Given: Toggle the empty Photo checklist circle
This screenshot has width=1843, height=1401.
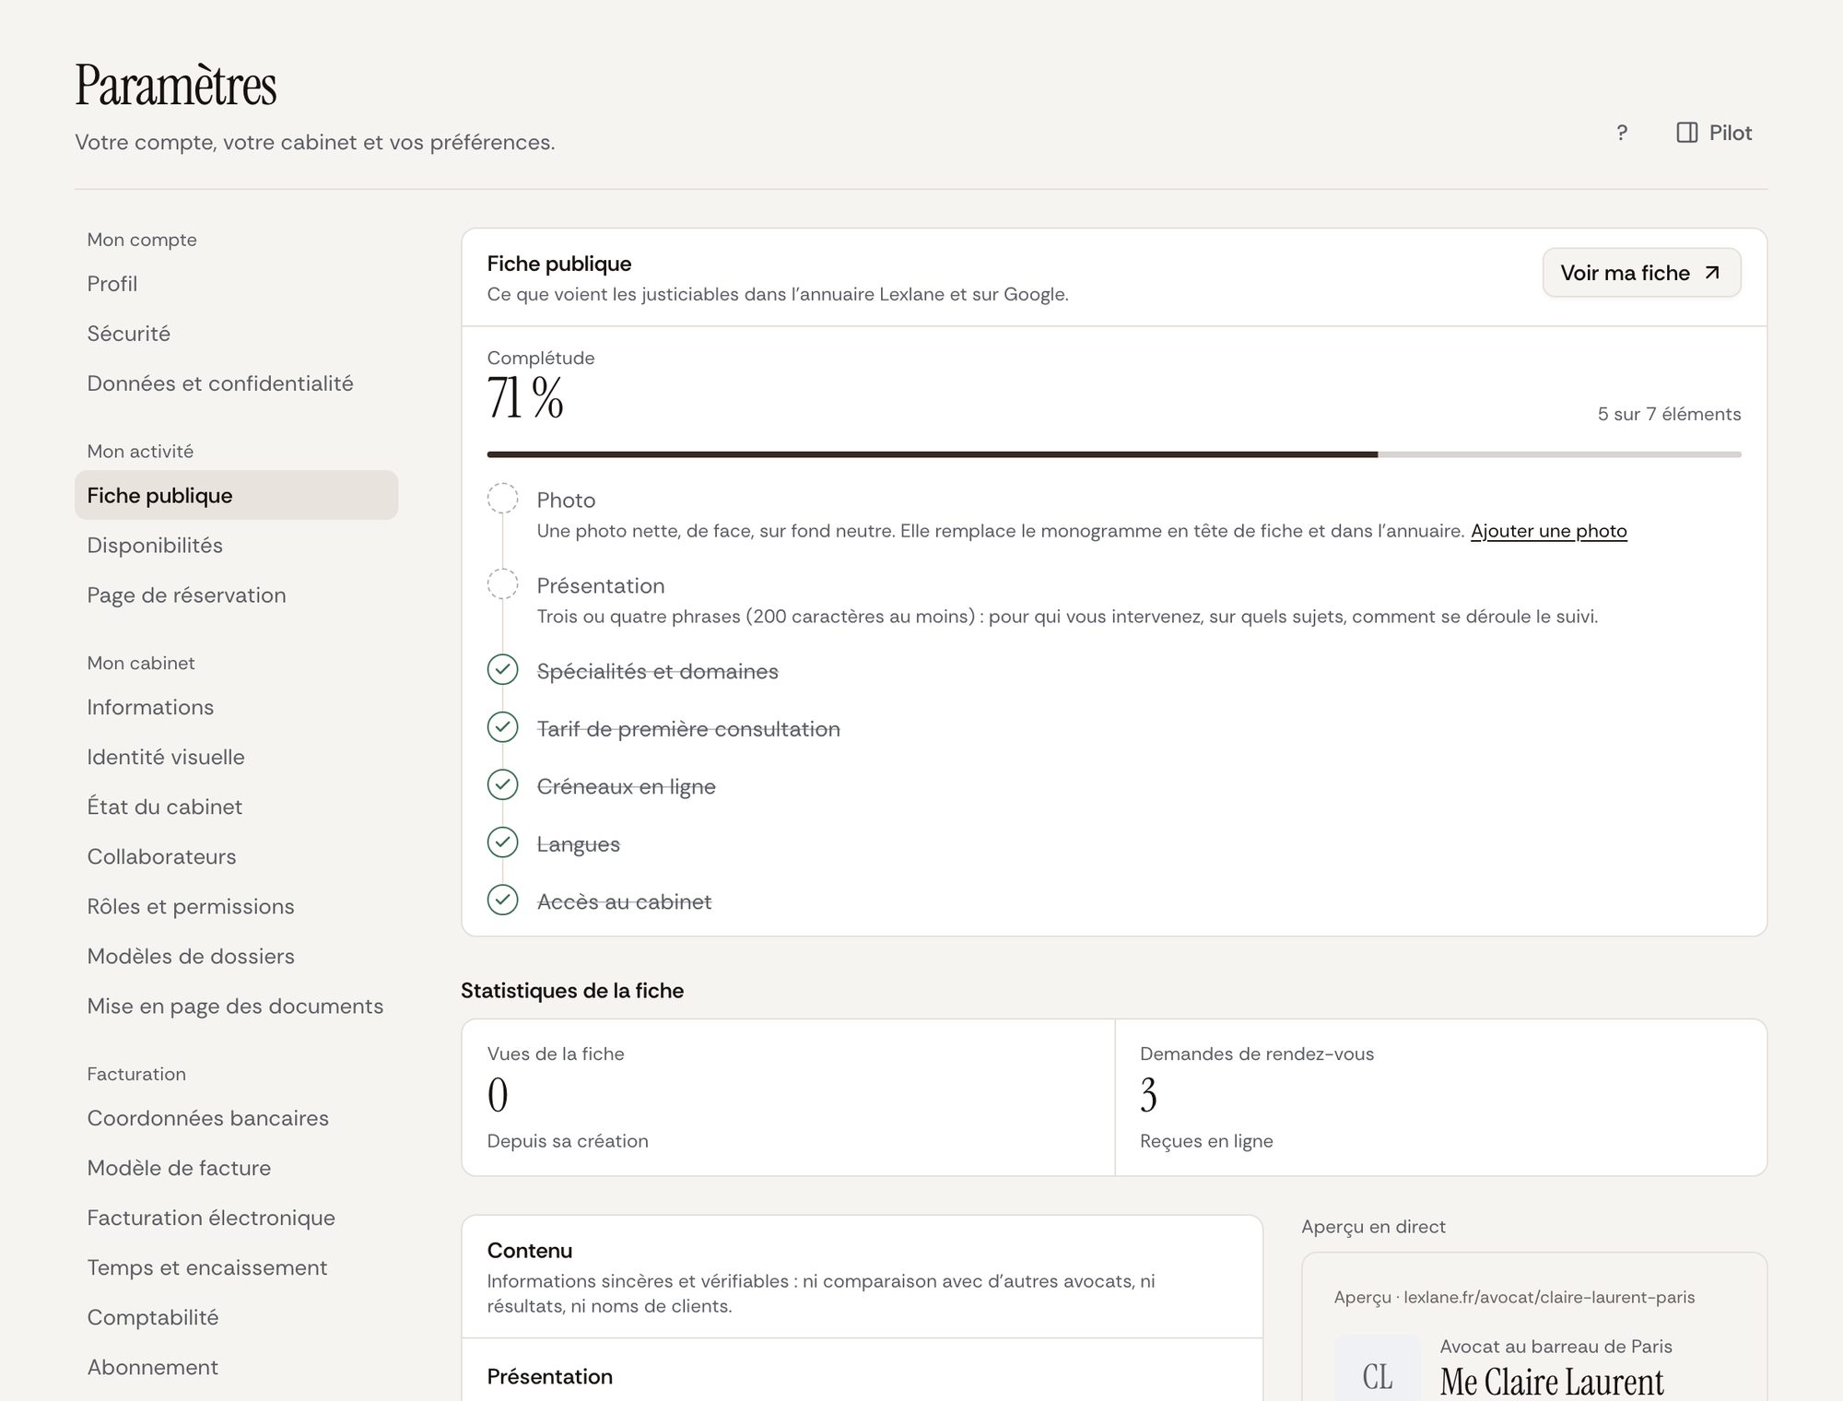Looking at the screenshot, I should 502,499.
